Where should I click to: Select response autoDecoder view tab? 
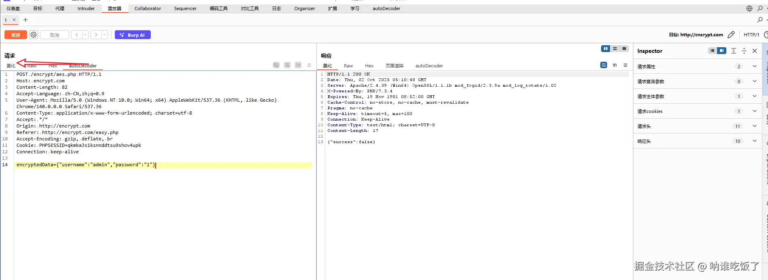click(429, 66)
